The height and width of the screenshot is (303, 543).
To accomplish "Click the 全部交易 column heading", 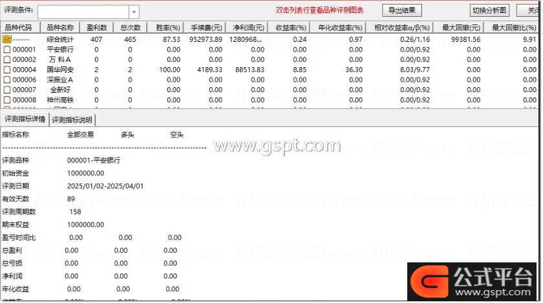I will coord(80,135).
